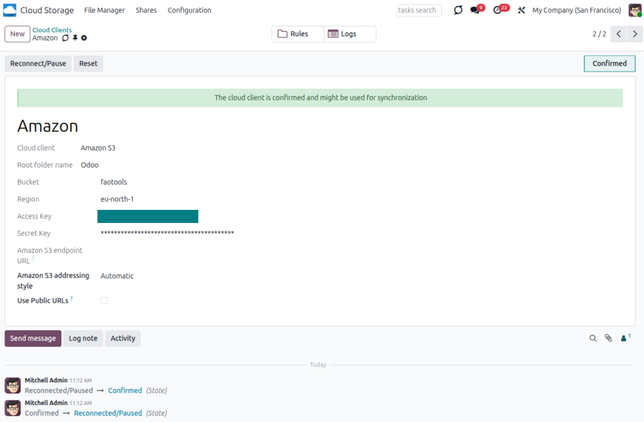Click Mitchell Admin avatar on Reconnected/Paused message
Screen dimensions: 644x422
coord(13,408)
